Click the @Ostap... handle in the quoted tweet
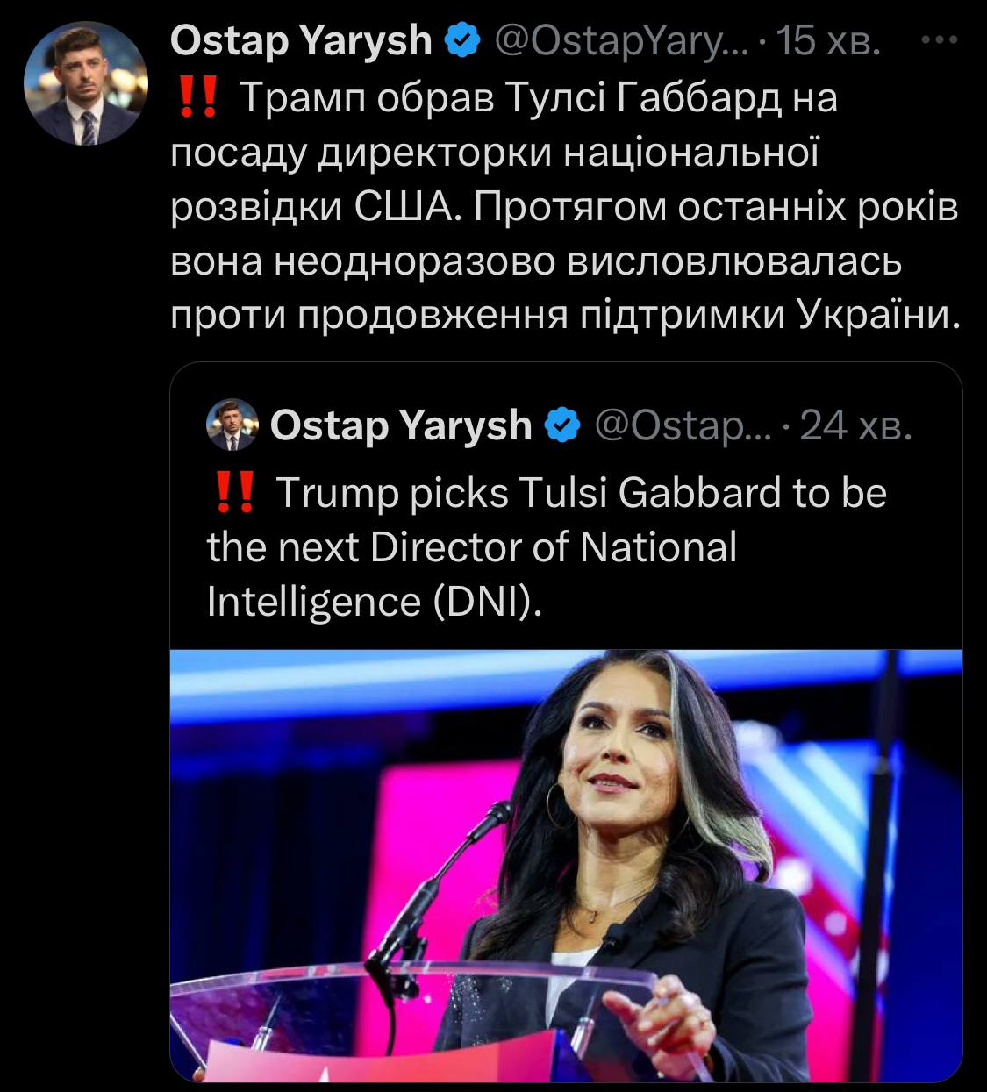This screenshot has width=987, height=1092. tap(683, 425)
